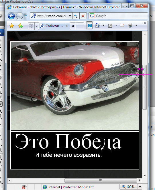Screen dimensions: 155x190
Task: Click the Home page icon
Action: 97,25
